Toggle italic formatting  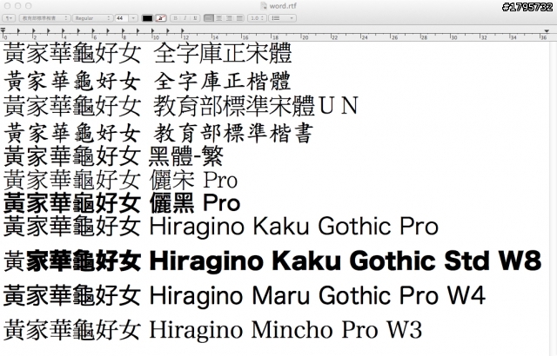point(185,18)
